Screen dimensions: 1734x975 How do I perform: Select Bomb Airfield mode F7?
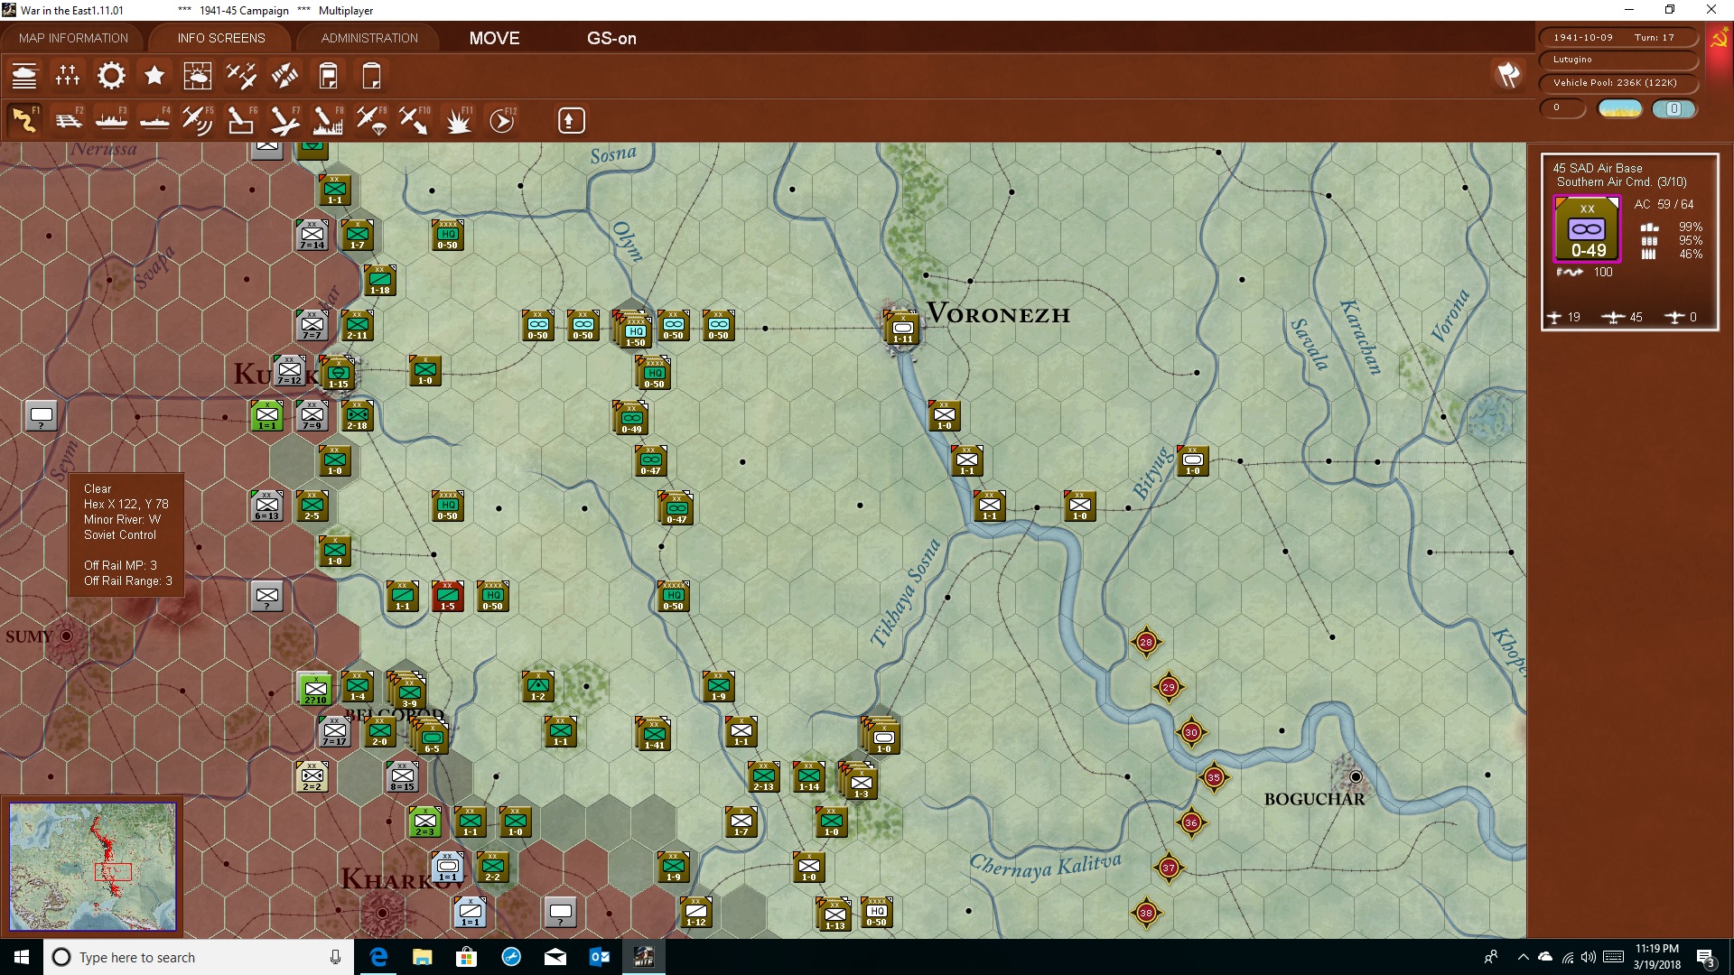coord(284,120)
